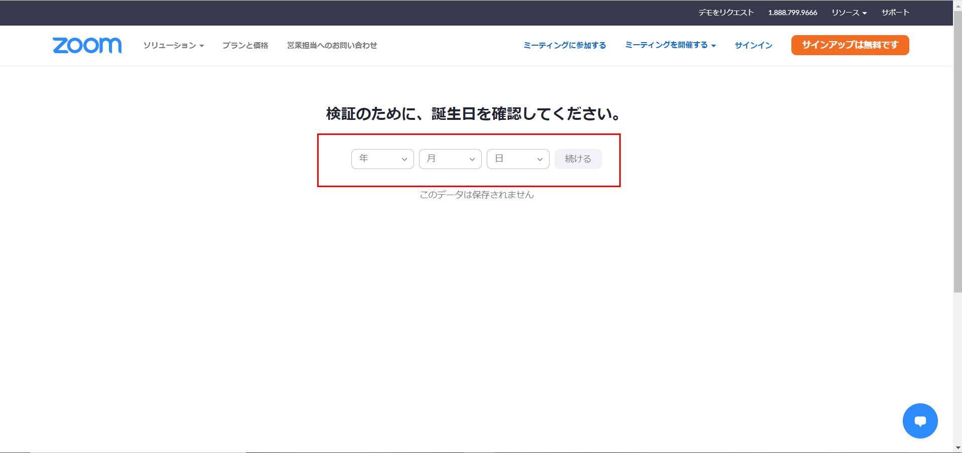Screen dimensions: 962x453
Task: Click the scroll up arrow
Action: pos(956,6)
